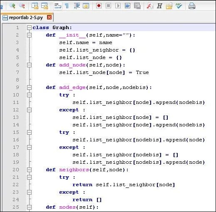Toggle Show All Characters pilcrow icon

[x=67, y=6]
